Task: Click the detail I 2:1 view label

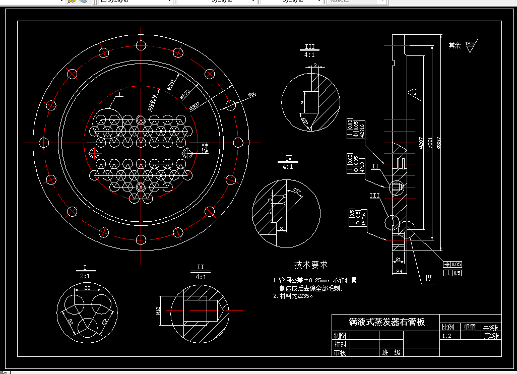Action: (x=85, y=272)
